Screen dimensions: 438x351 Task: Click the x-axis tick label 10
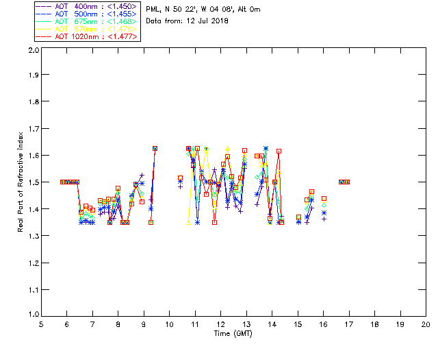[169, 324]
